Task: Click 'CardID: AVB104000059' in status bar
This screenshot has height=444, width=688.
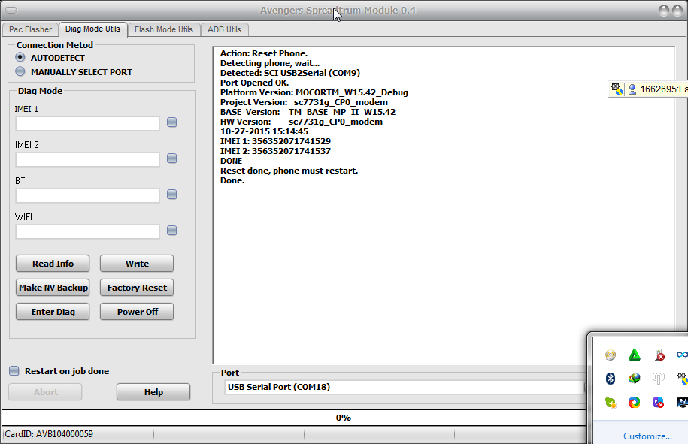Action: coord(49,434)
